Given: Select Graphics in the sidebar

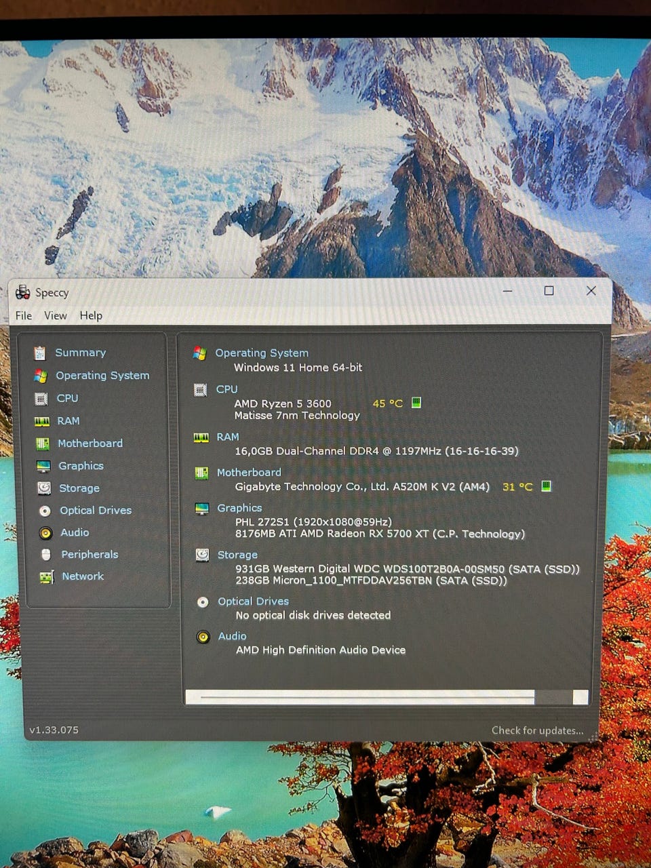Looking at the screenshot, I should tap(81, 466).
